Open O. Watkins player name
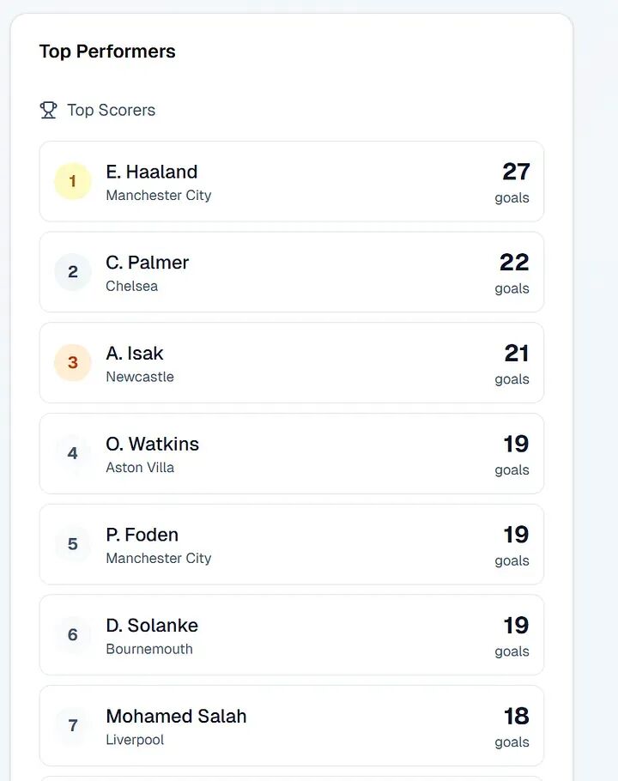 coord(153,444)
